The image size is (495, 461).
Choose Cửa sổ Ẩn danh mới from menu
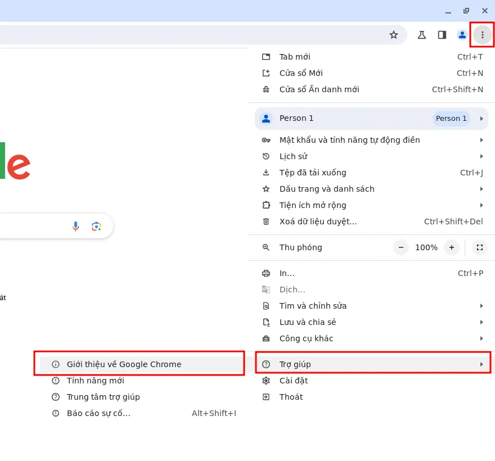click(372, 89)
